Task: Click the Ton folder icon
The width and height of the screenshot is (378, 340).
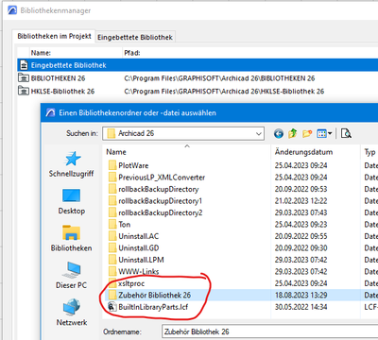Action: 112,225
